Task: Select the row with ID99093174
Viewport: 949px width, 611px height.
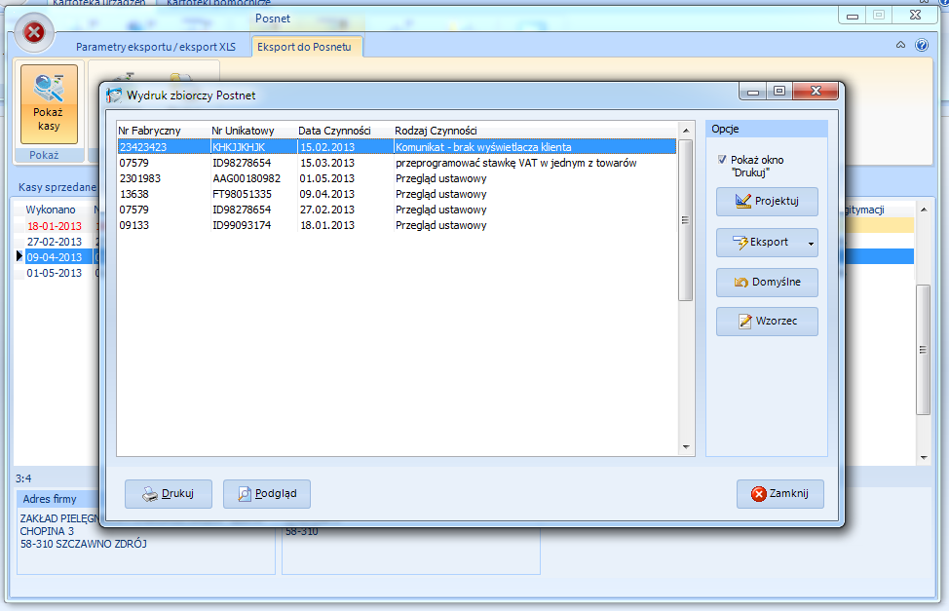Action: (397, 225)
